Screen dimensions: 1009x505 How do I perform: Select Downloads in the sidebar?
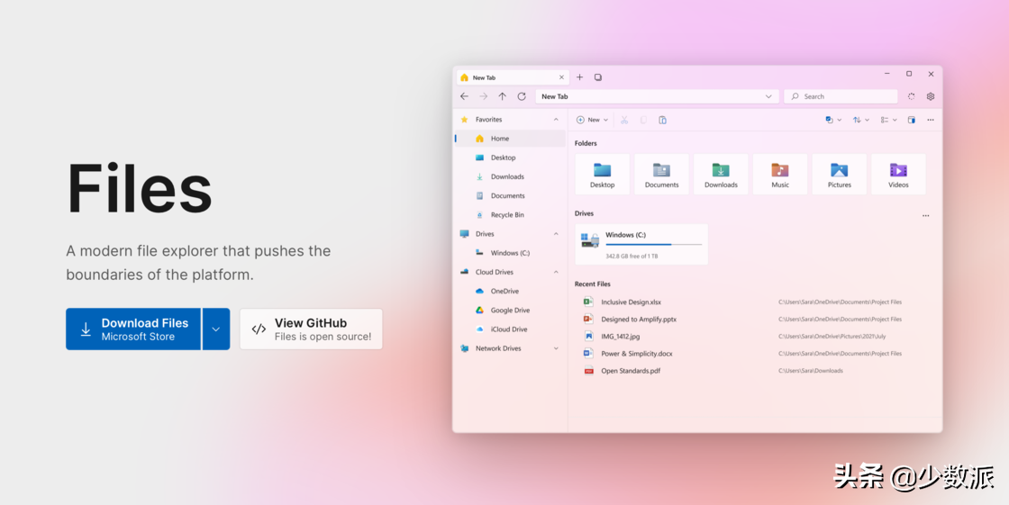510,176
